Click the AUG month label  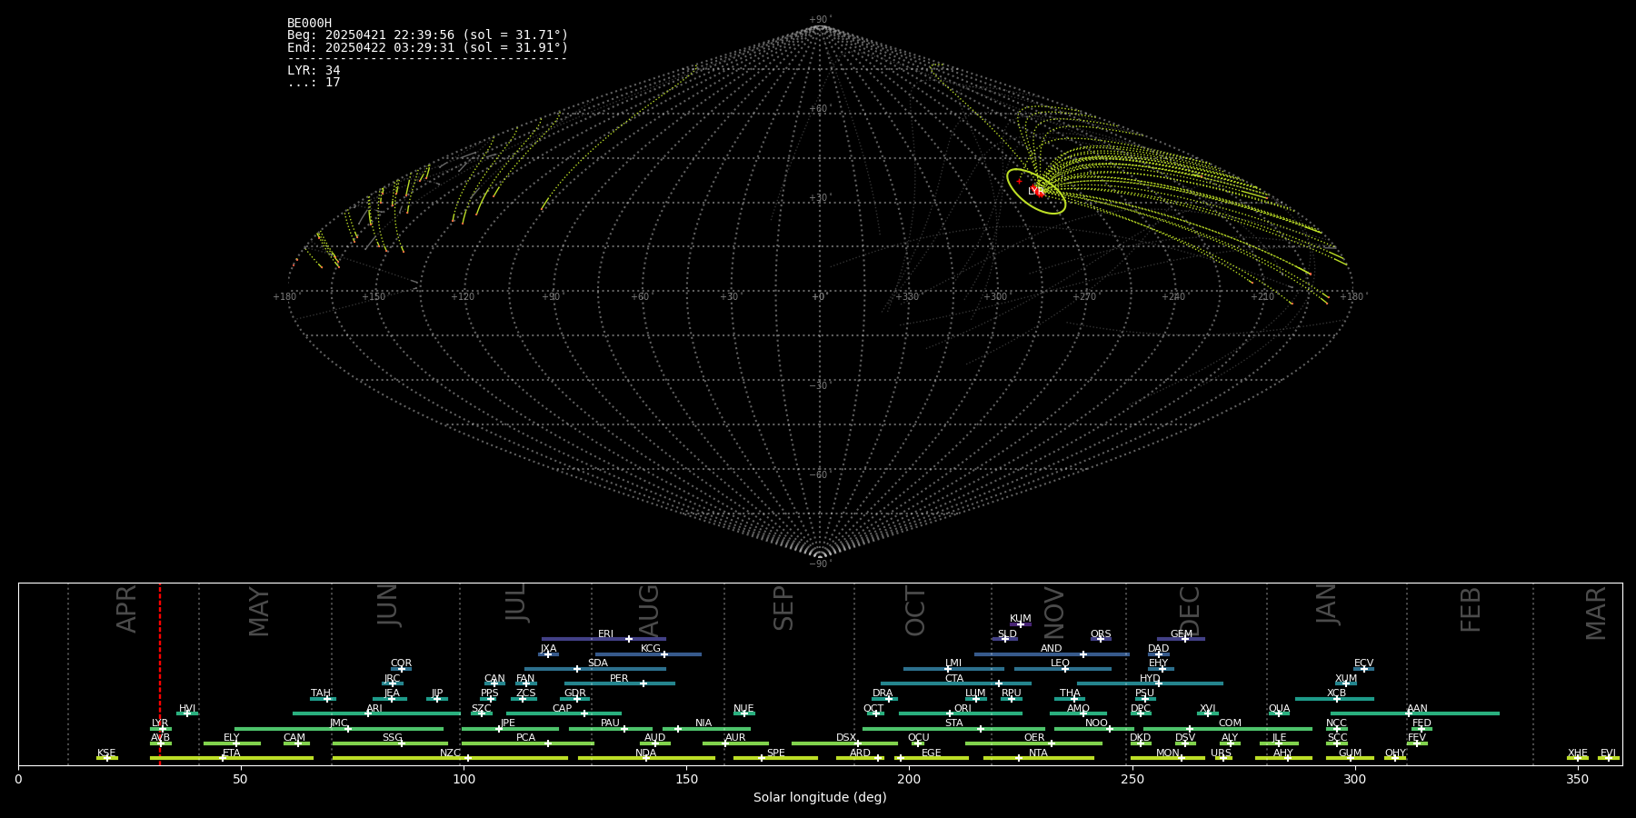648,611
